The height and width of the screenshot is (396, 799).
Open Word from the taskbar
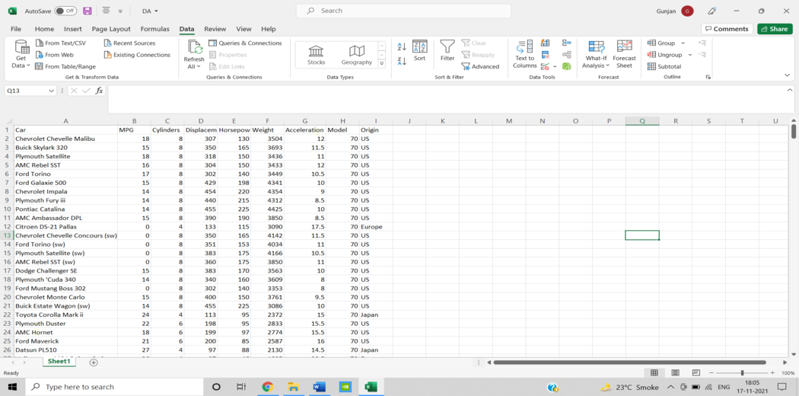pos(320,387)
